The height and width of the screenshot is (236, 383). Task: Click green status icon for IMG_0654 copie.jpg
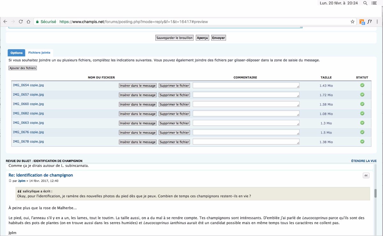pyautogui.click(x=362, y=85)
